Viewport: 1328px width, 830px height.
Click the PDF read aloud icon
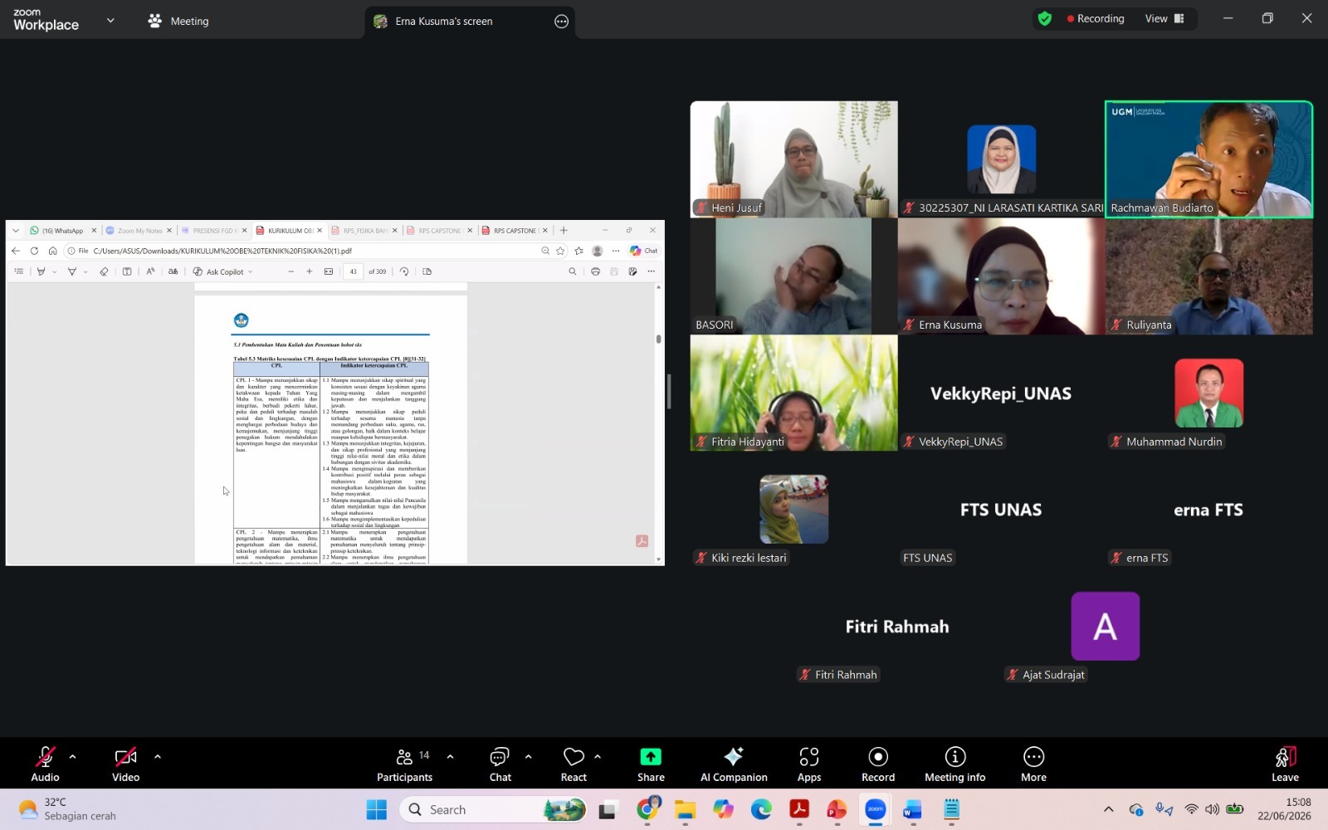pos(150,271)
